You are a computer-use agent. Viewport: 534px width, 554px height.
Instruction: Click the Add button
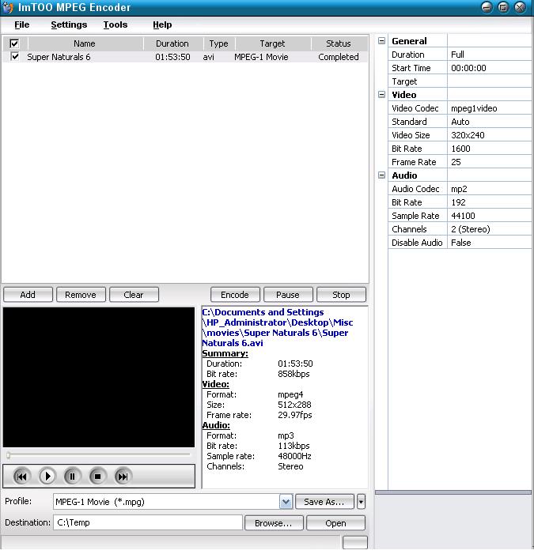[x=28, y=295]
